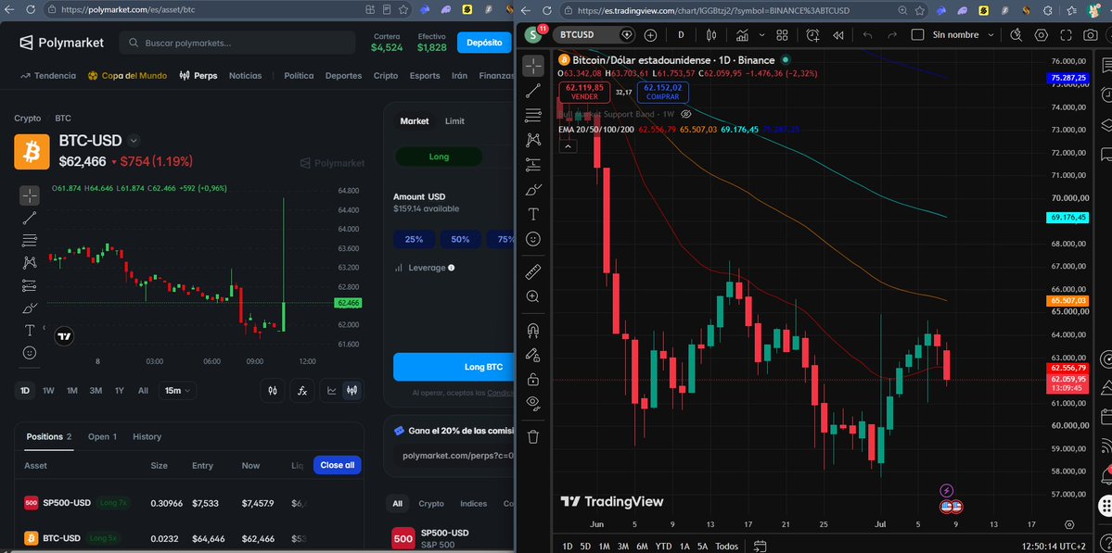Select the trend line tool in TradingView
Screen dimensions: 1112x553
(533, 90)
